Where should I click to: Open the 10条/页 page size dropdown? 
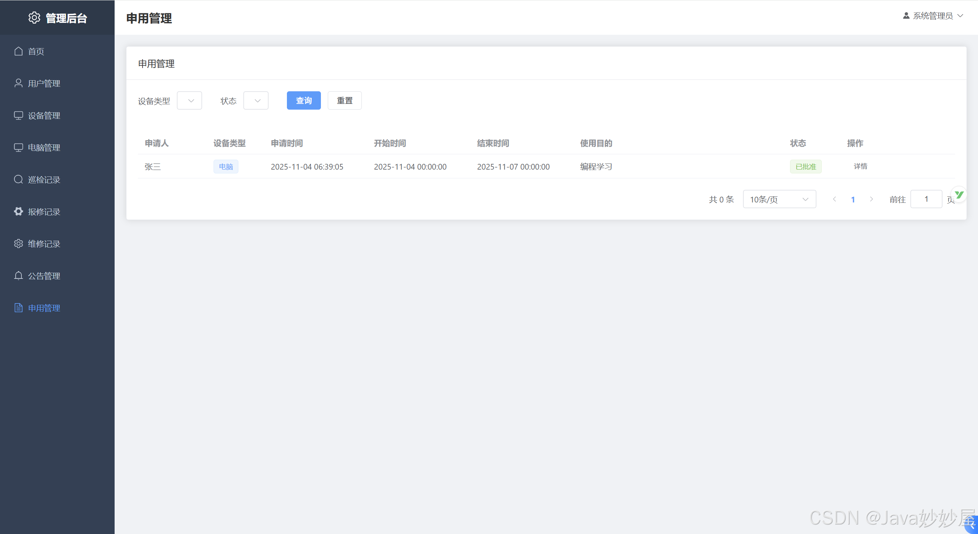pos(779,199)
